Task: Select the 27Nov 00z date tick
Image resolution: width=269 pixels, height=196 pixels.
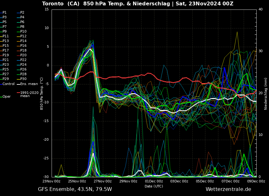Action: pyautogui.click(x=103, y=181)
